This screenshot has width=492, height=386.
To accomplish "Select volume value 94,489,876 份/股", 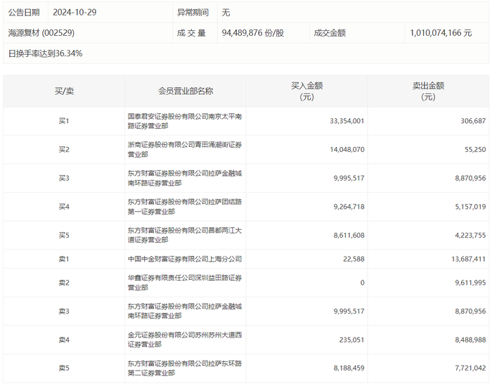I will pyautogui.click(x=252, y=32).
